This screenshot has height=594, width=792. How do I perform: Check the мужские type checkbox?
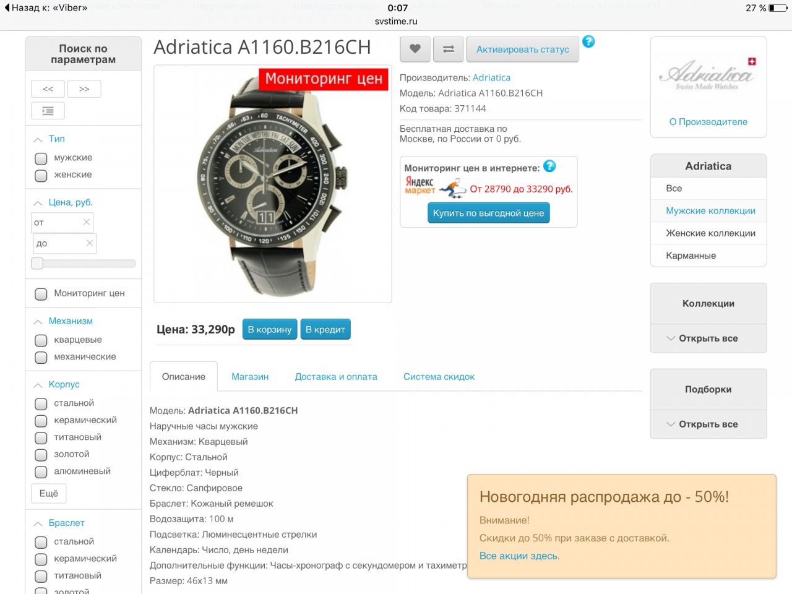tap(41, 158)
